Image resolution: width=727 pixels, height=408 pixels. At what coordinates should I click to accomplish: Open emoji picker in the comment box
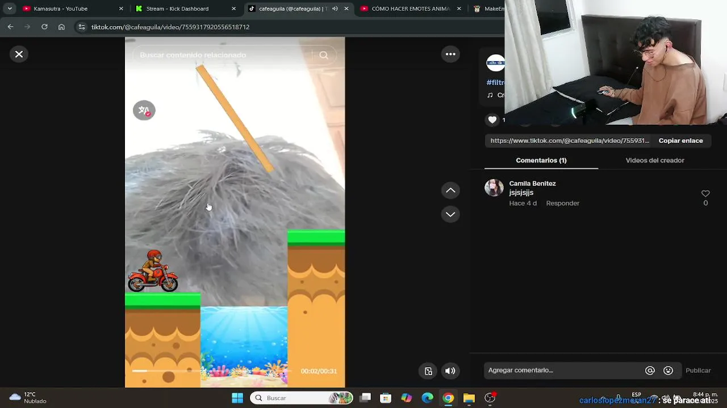(x=668, y=371)
